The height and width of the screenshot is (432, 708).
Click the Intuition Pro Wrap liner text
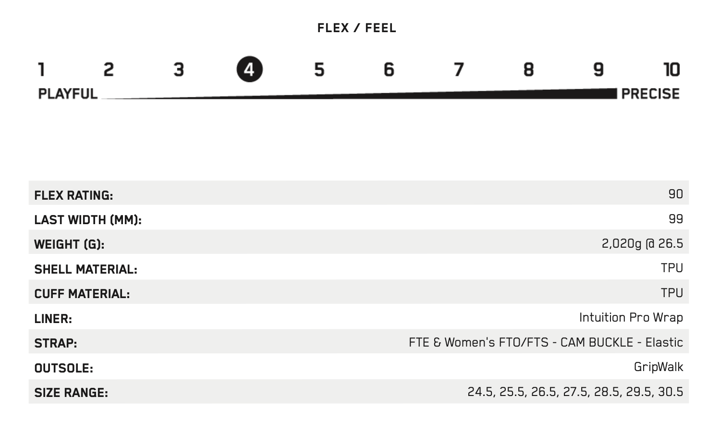(631, 317)
